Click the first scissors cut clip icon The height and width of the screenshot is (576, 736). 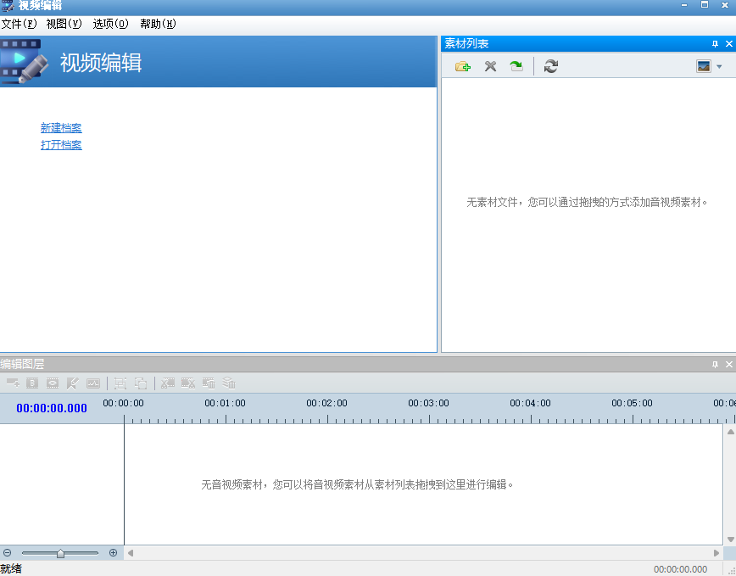tap(168, 383)
